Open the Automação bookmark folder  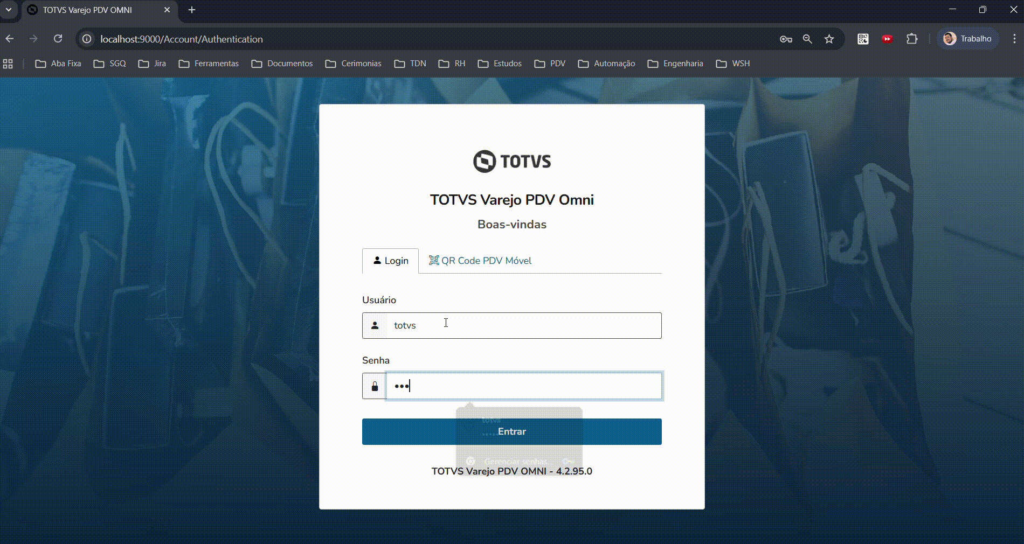(x=606, y=64)
